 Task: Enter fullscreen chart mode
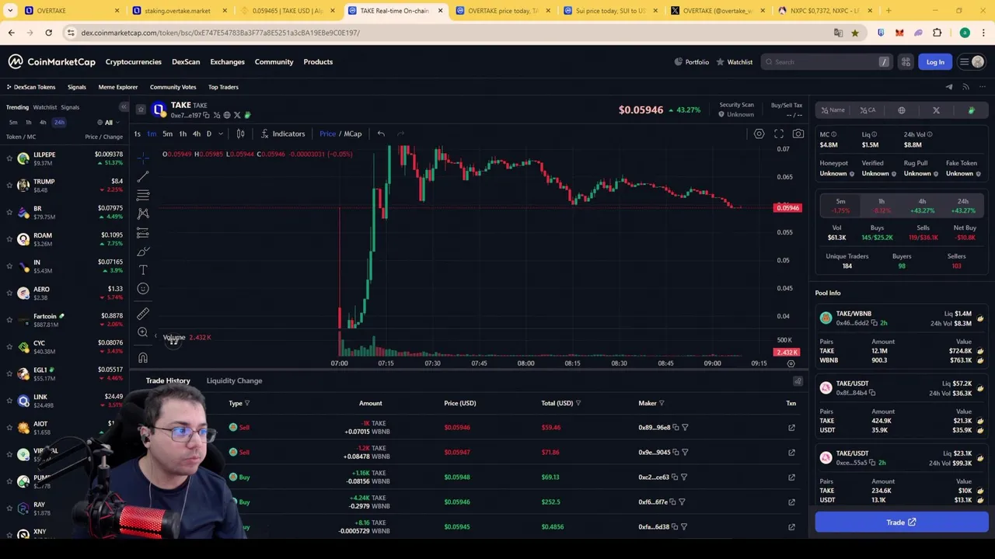[x=779, y=134]
